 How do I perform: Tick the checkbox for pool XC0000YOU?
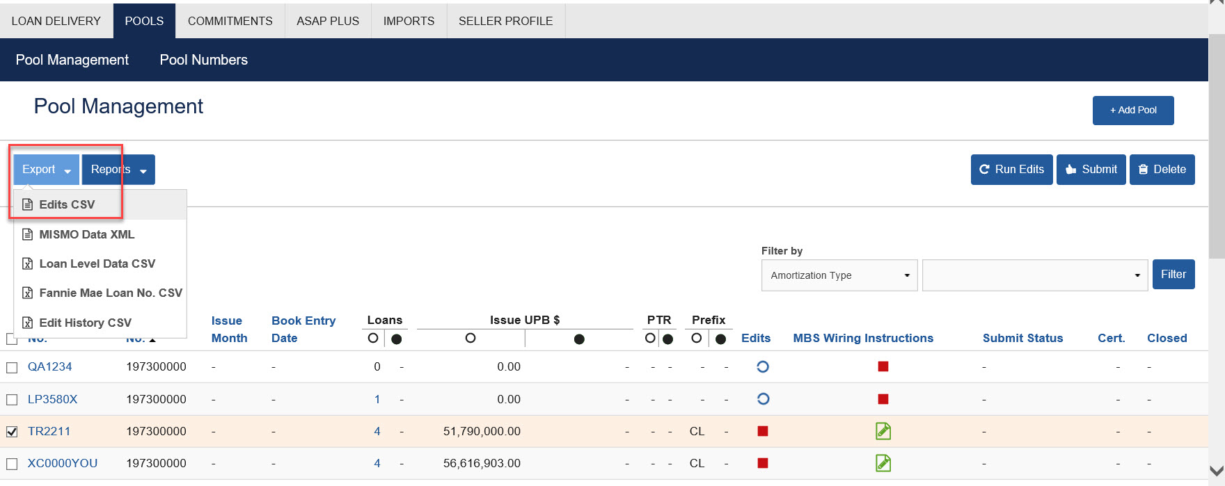[x=12, y=464]
